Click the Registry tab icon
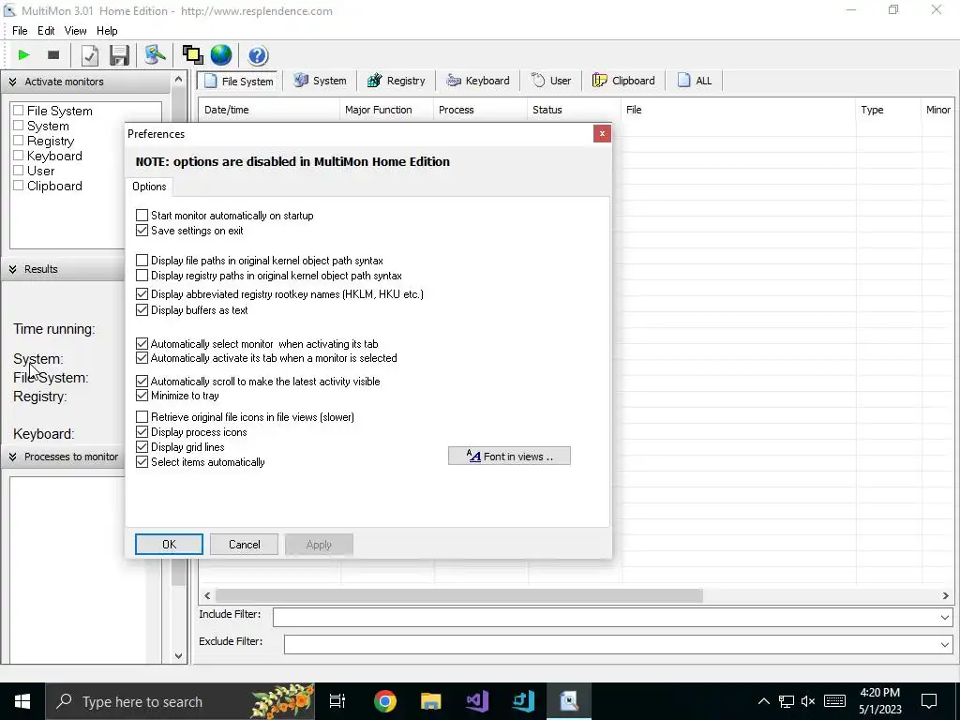Image resolution: width=960 pixels, height=720 pixels. 374,81
